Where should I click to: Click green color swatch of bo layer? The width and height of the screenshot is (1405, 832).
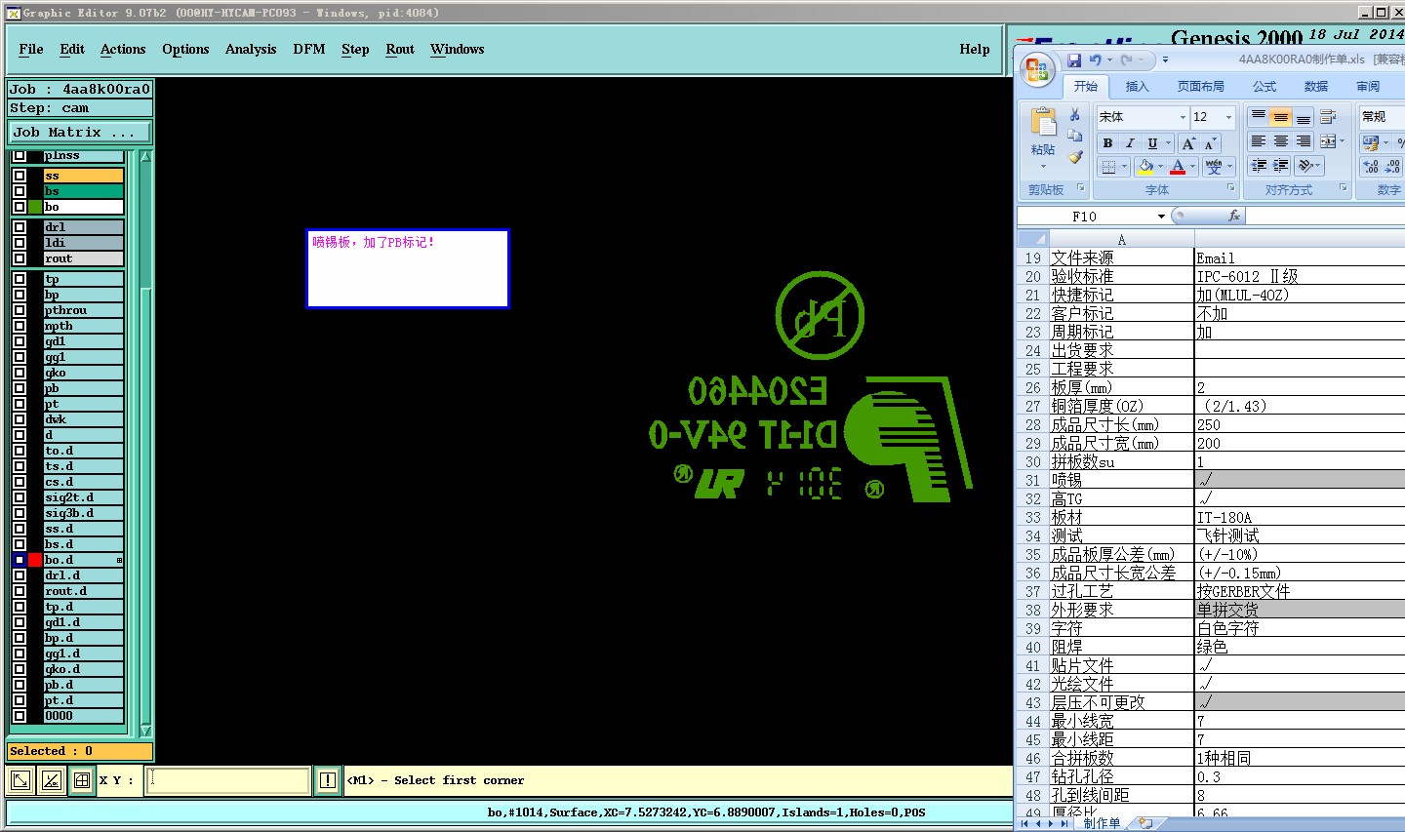pos(35,207)
